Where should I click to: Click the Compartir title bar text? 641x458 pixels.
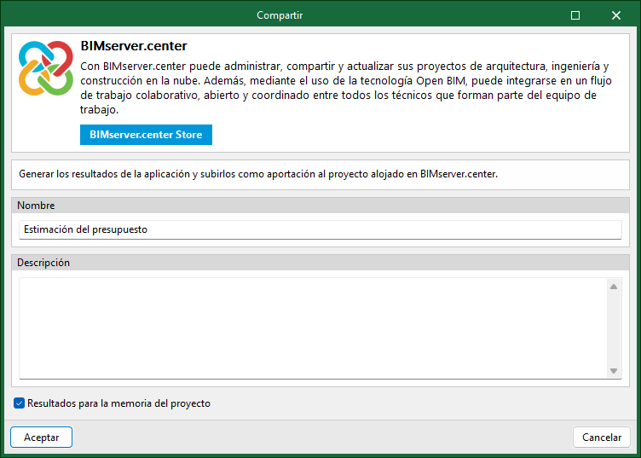[x=280, y=15]
